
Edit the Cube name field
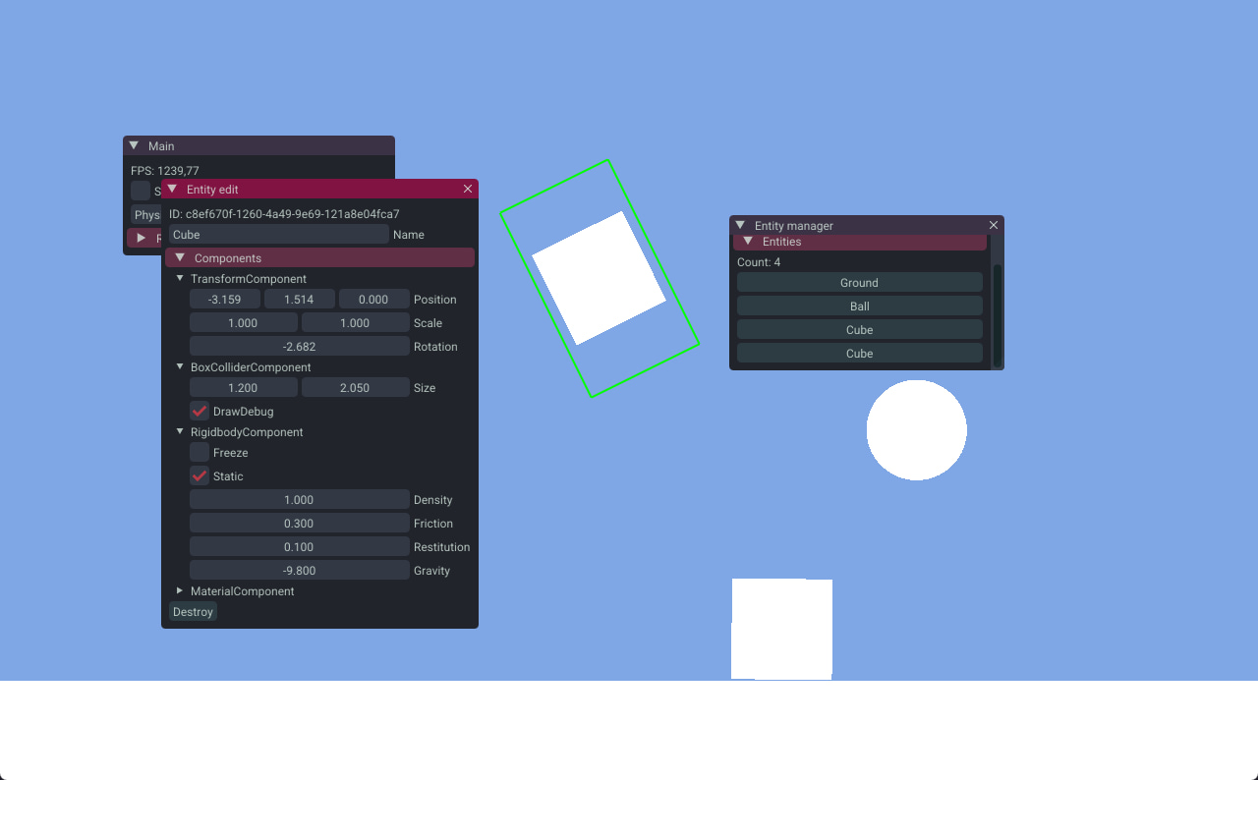pyautogui.click(x=279, y=235)
